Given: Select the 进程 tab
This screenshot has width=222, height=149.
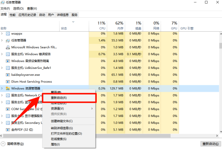Looking at the screenshot, I should coord(4,14).
